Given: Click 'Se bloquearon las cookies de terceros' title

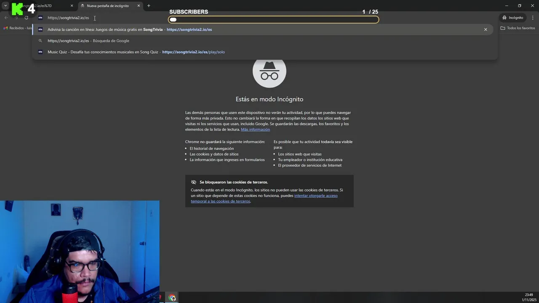Looking at the screenshot, I should click(234, 182).
